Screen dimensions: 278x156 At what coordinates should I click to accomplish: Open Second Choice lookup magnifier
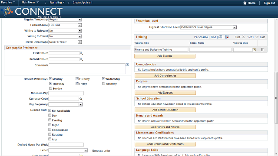pos(81,59)
